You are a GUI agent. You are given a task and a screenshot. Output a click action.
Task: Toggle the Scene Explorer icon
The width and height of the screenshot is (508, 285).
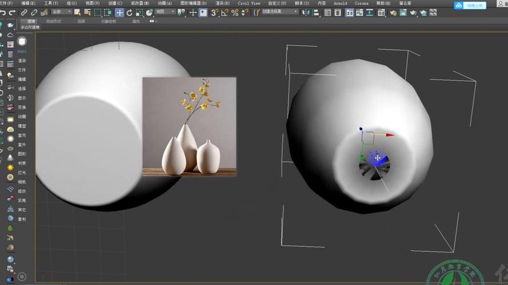[x=328, y=13]
